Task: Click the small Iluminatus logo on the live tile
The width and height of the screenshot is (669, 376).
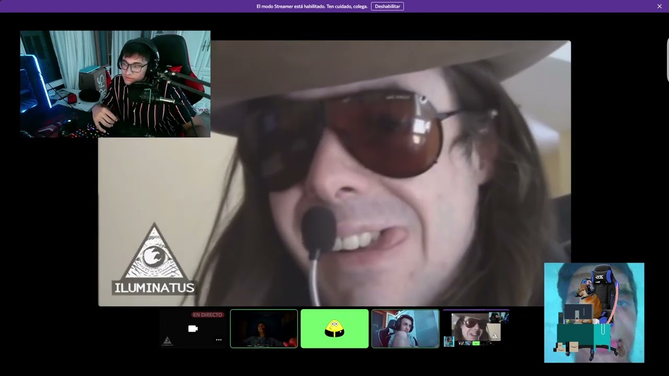Action: point(167,342)
